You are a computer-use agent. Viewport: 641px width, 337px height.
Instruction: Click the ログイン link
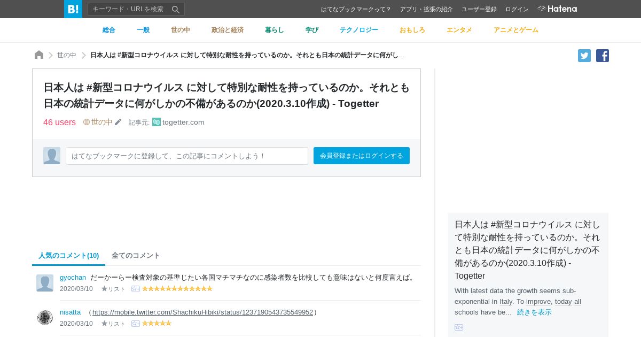point(517,9)
